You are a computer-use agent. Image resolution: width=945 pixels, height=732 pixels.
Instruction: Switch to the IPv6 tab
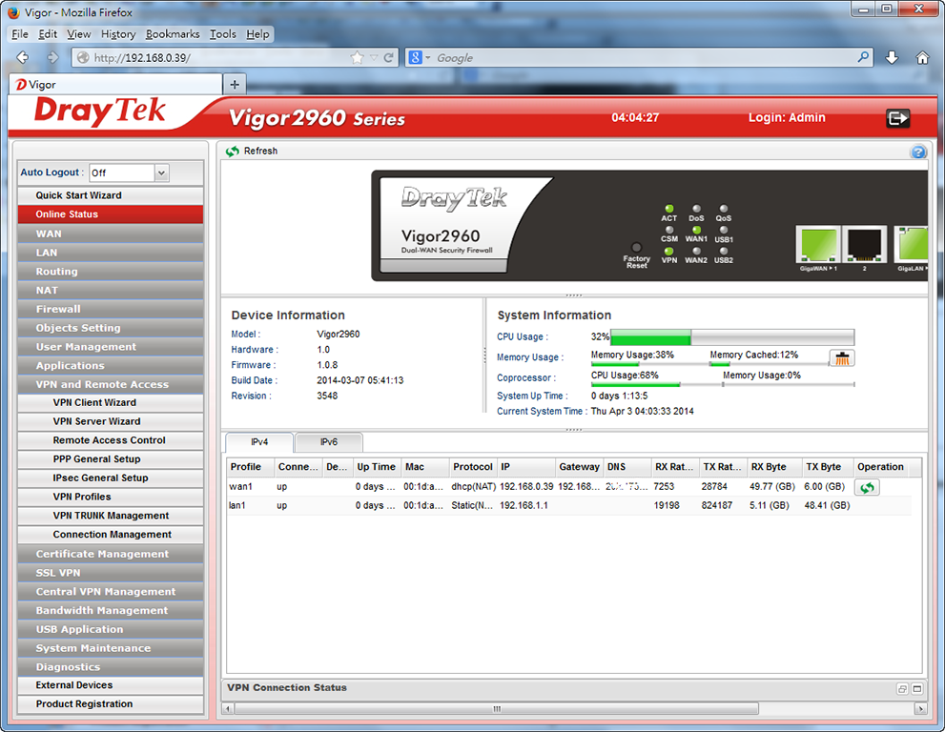click(329, 442)
